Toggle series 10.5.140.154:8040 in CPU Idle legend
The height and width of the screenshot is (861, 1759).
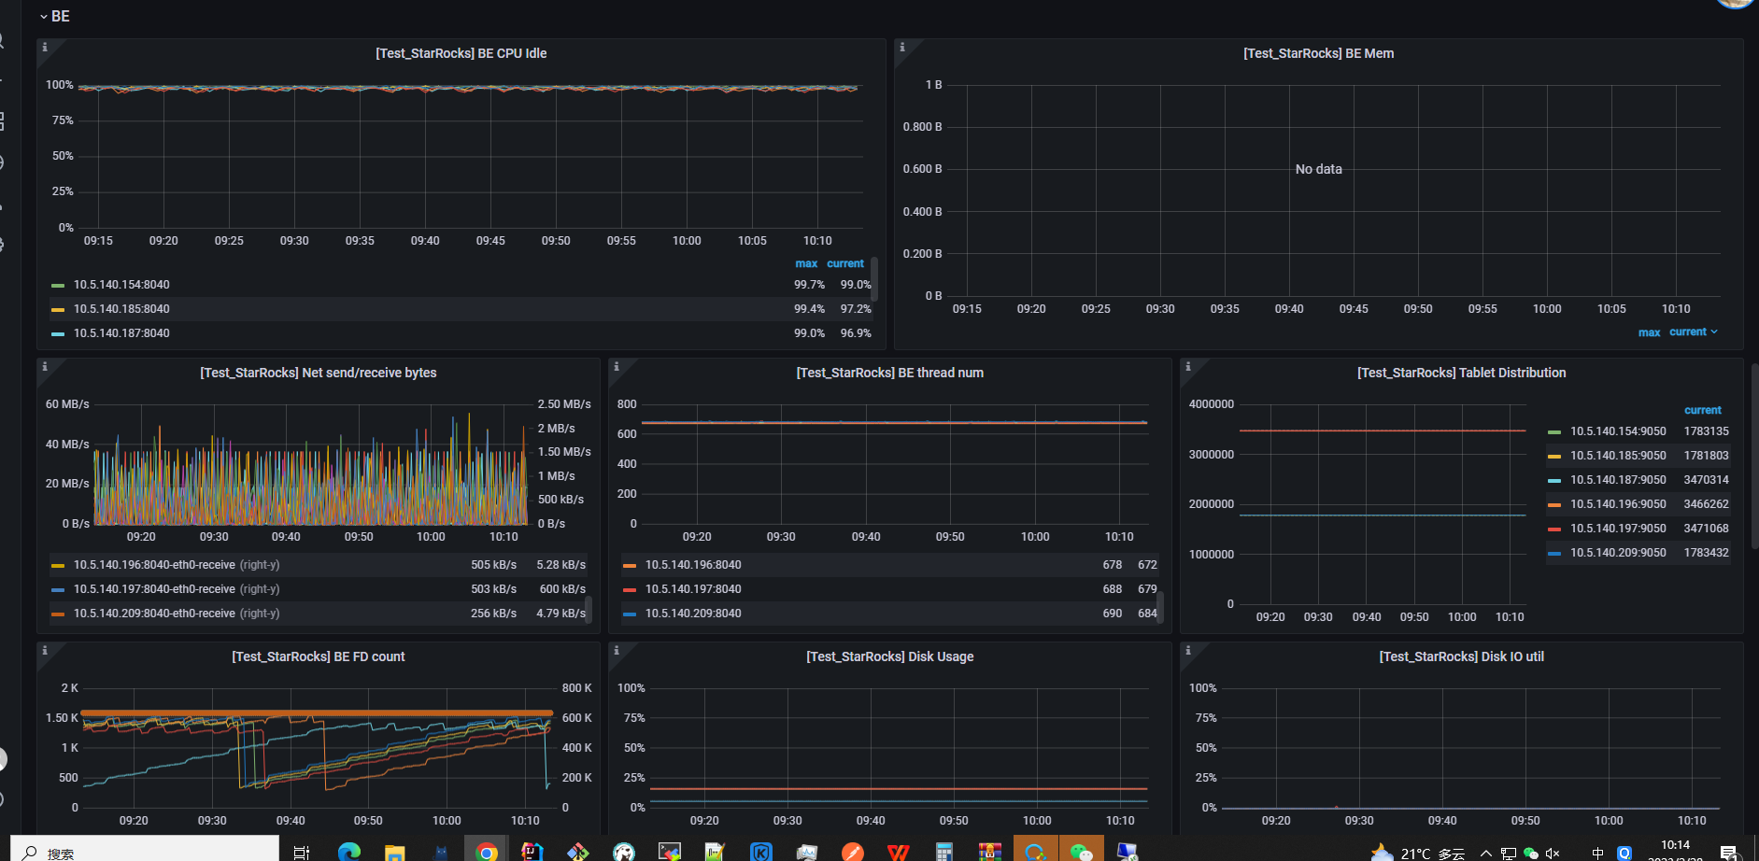point(121,285)
